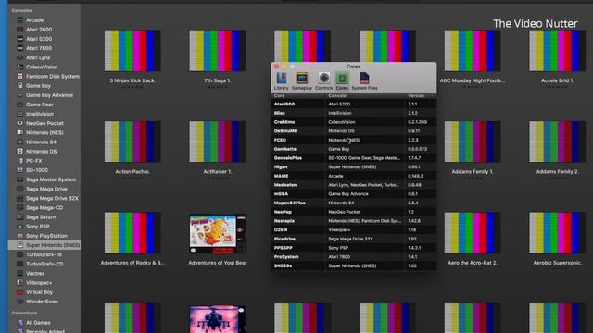Select the Higan core row
Screen dimensions: 593x333
click(x=354, y=166)
